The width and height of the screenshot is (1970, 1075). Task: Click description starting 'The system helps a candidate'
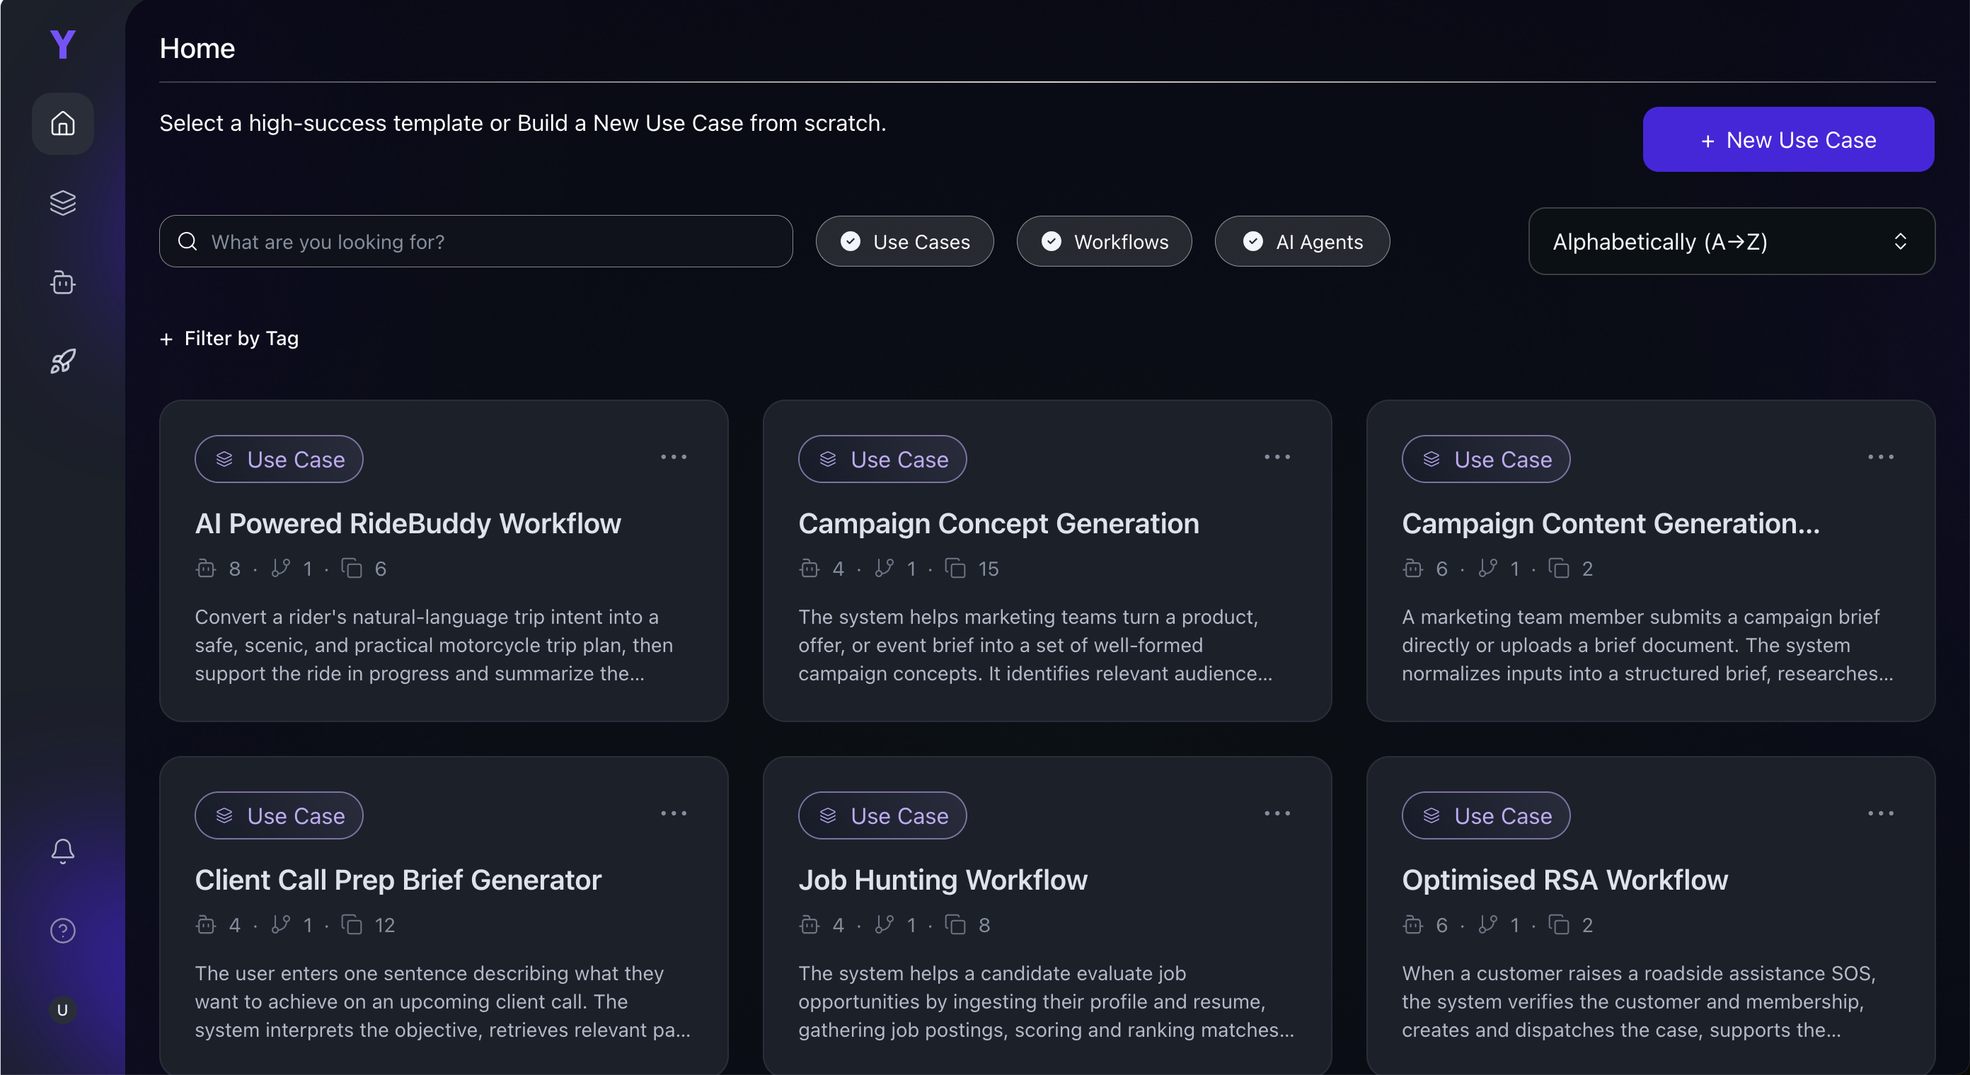point(1046,1001)
